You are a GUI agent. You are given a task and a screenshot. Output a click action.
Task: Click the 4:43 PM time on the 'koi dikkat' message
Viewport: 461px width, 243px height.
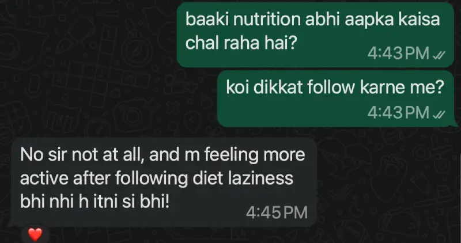[x=398, y=112]
